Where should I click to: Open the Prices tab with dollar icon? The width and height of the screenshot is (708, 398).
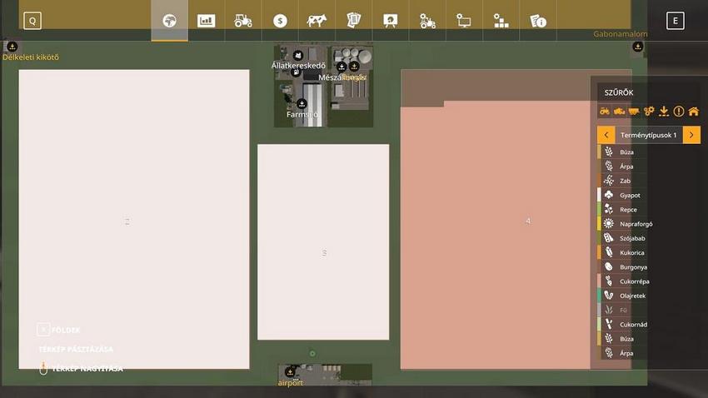[280, 21]
